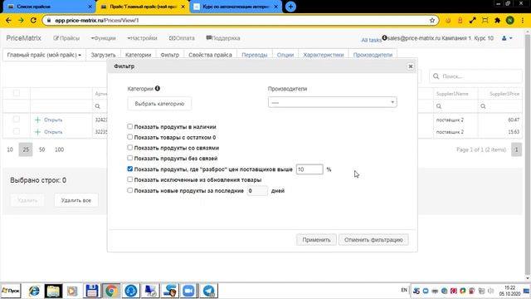This screenshot has height=299, width=531.
Task: Open the Производители dropdown
Action: [332, 102]
